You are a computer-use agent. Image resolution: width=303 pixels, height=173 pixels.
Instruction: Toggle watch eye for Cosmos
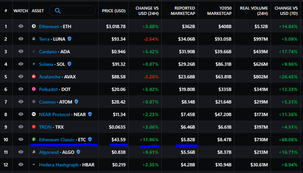[x=21, y=102]
